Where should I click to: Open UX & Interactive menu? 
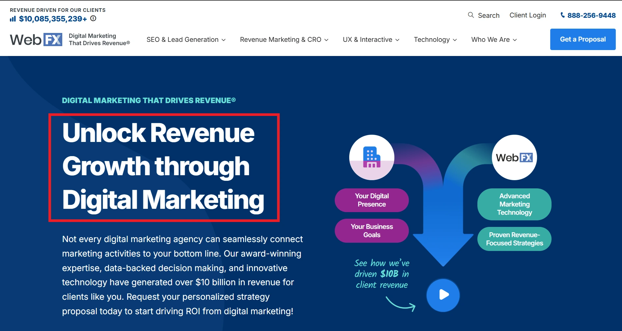click(x=368, y=40)
